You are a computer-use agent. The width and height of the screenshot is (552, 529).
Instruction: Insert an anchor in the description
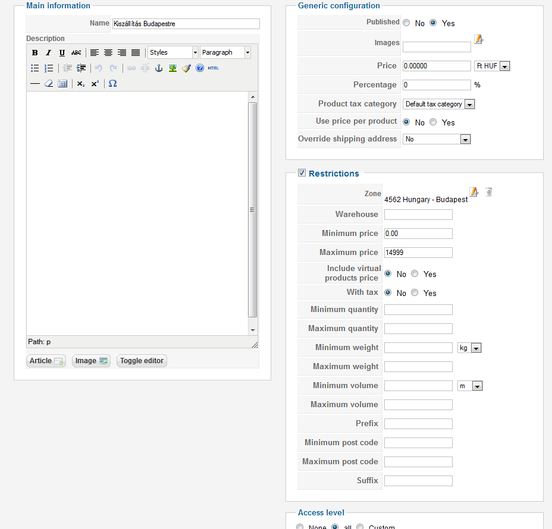(x=159, y=68)
